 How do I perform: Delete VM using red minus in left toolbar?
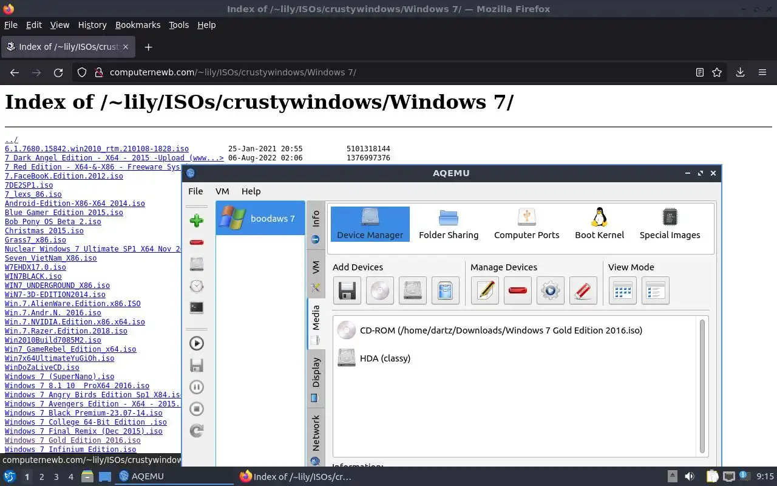(x=196, y=242)
